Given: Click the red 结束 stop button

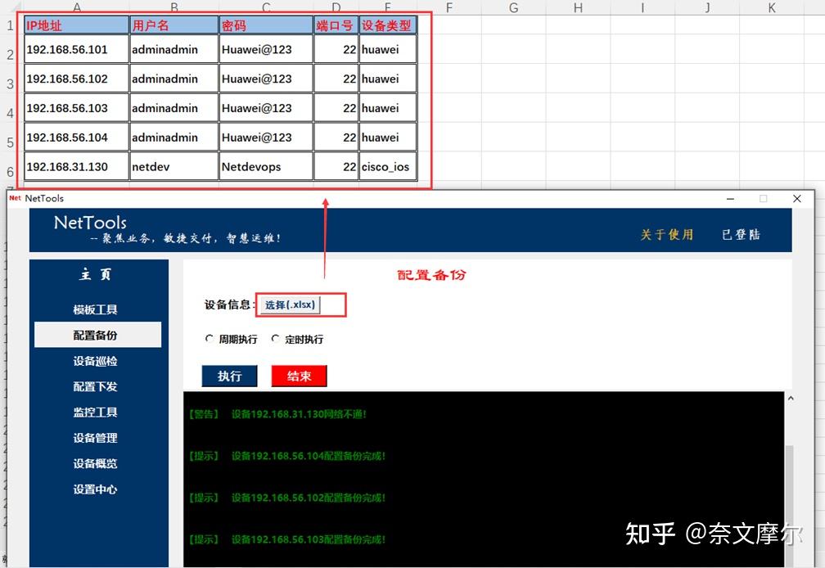Looking at the screenshot, I should (298, 376).
